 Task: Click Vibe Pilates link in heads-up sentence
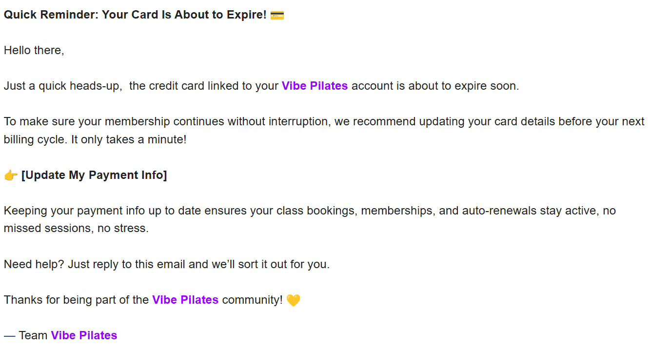[315, 86]
